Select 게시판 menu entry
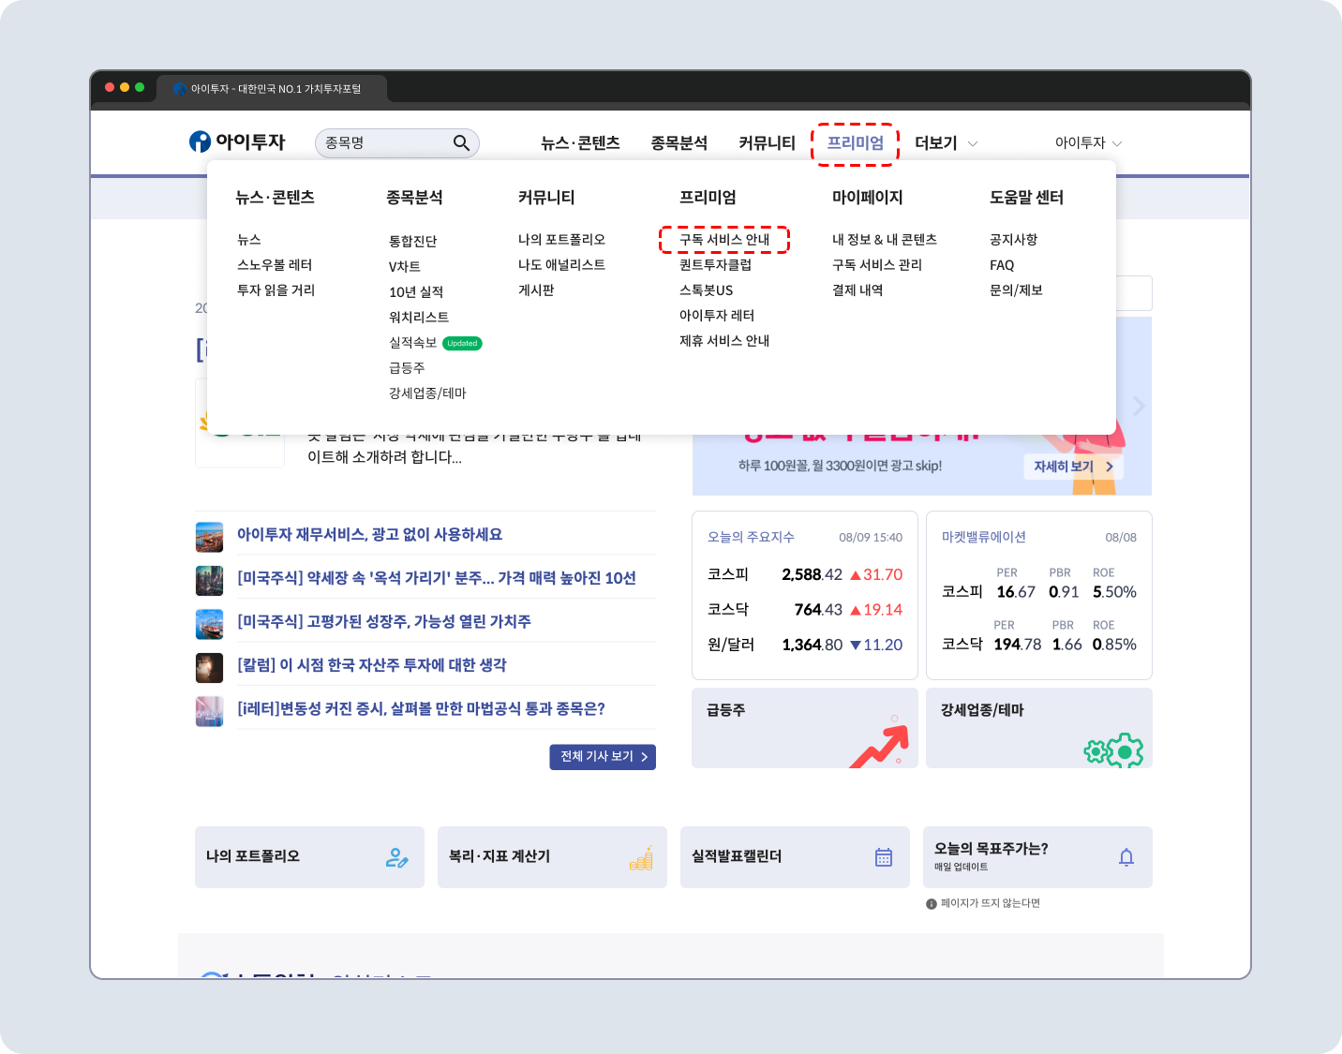The width and height of the screenshot is (1342, 1054). coord(536,290)
